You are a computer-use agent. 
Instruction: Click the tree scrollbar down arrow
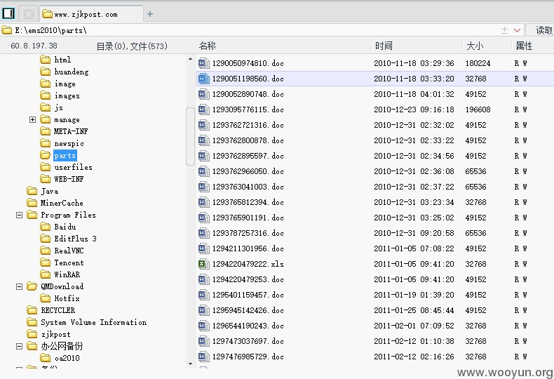click(191, 364)
